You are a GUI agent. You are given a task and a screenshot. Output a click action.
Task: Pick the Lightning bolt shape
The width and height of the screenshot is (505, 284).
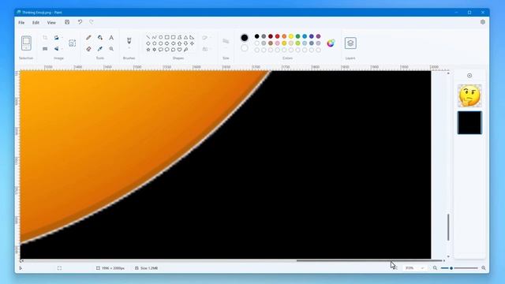point(186,50)
